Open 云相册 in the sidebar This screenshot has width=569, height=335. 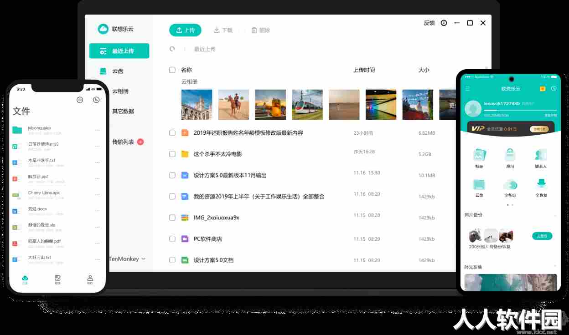(120, 91)
